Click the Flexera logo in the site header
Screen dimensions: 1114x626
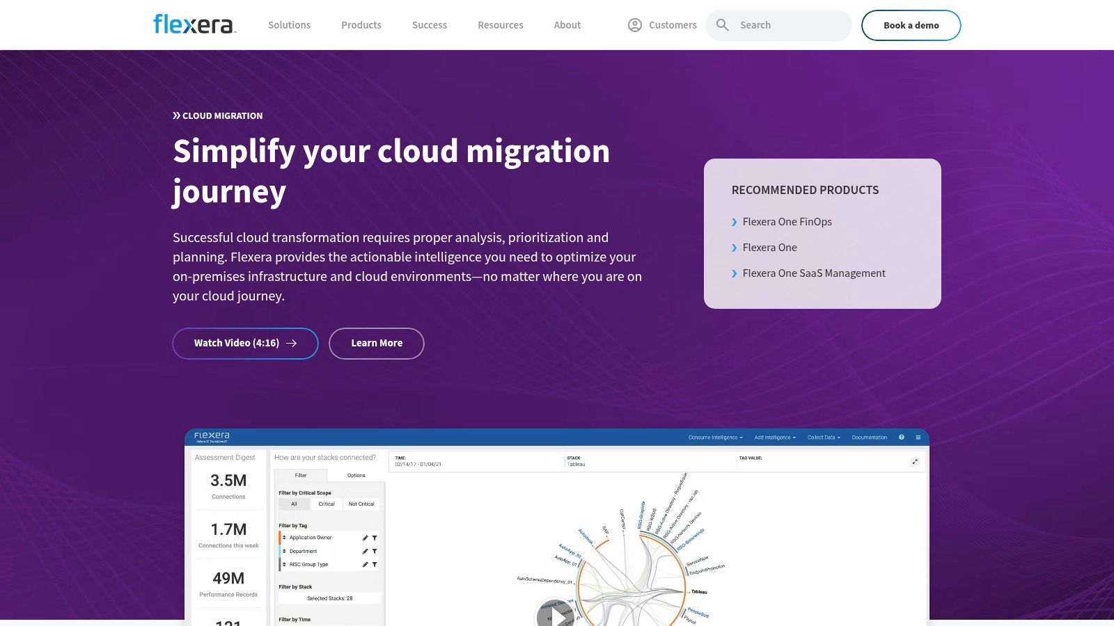coord(194,24)
